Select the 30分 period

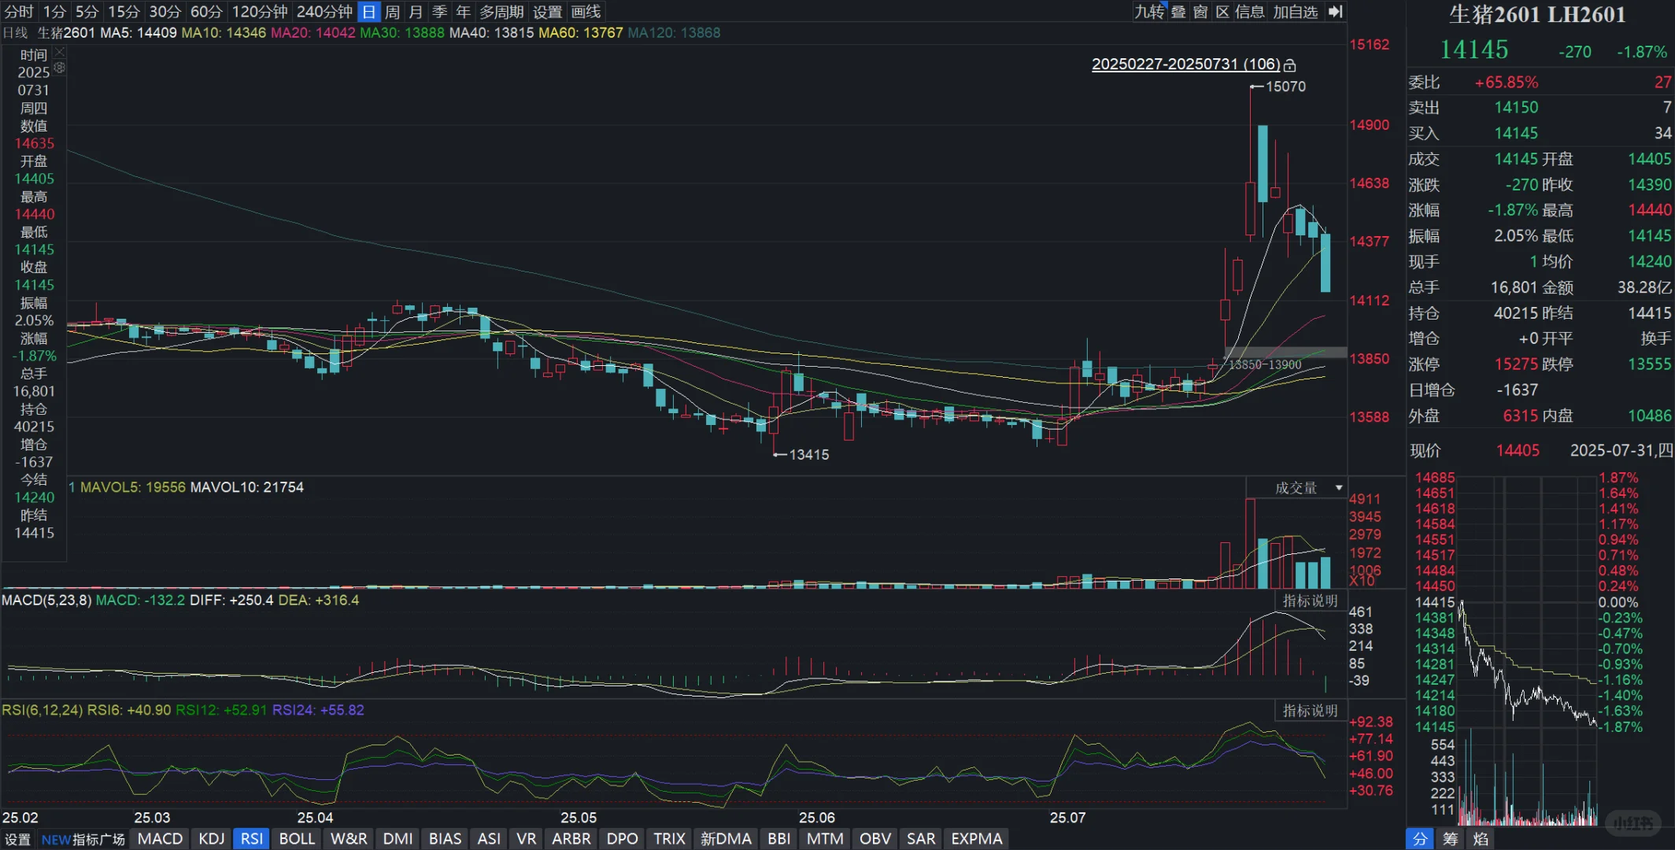(x=165, y=11)
